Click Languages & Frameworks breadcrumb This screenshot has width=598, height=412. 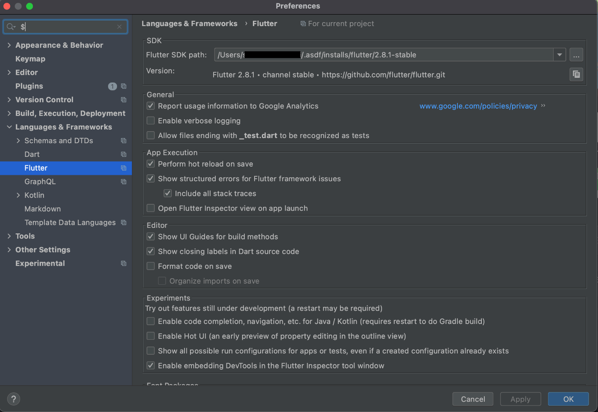pos(189,24)
